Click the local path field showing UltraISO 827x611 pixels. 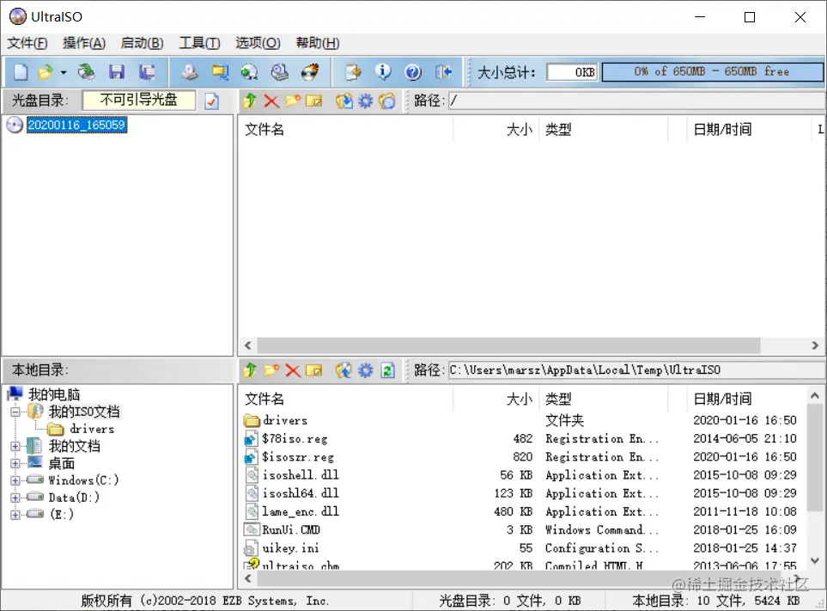click(x=636, y=370)
